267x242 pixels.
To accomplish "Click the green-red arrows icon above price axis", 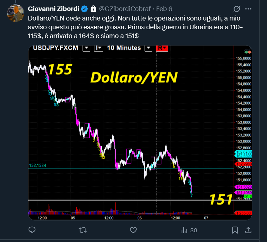I will coord(248,52).
